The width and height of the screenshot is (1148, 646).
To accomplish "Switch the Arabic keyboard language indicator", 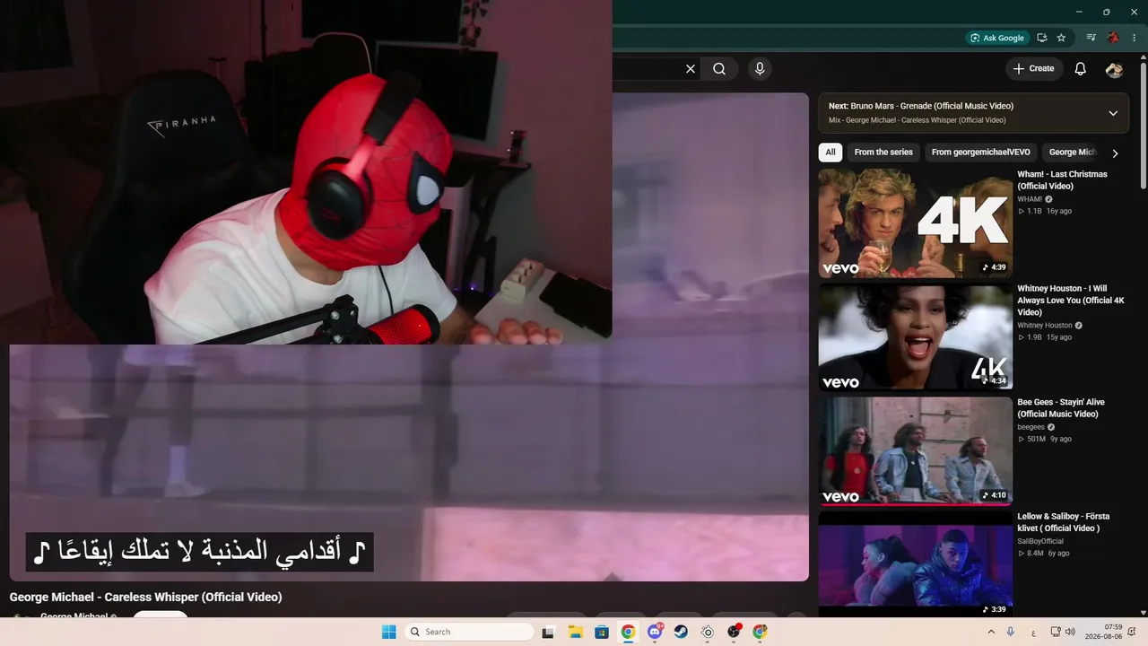I will 1033,632.
